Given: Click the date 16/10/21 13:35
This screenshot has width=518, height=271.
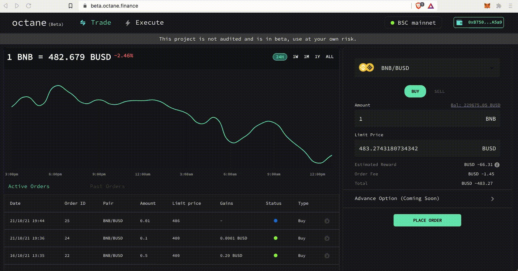Looking at the screenshot, I should tap(27, 255).
